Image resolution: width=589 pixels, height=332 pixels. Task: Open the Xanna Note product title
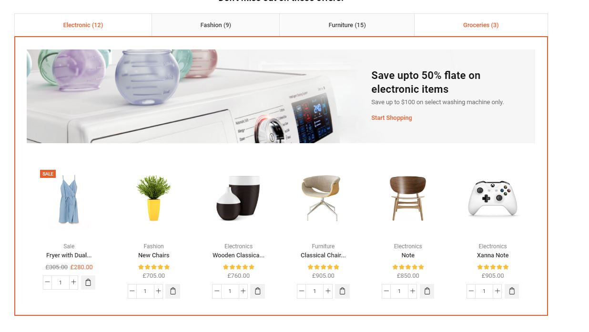493,255
